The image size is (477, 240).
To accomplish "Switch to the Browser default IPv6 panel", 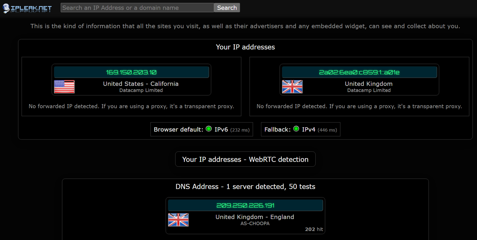I will [x=201, y=129].
